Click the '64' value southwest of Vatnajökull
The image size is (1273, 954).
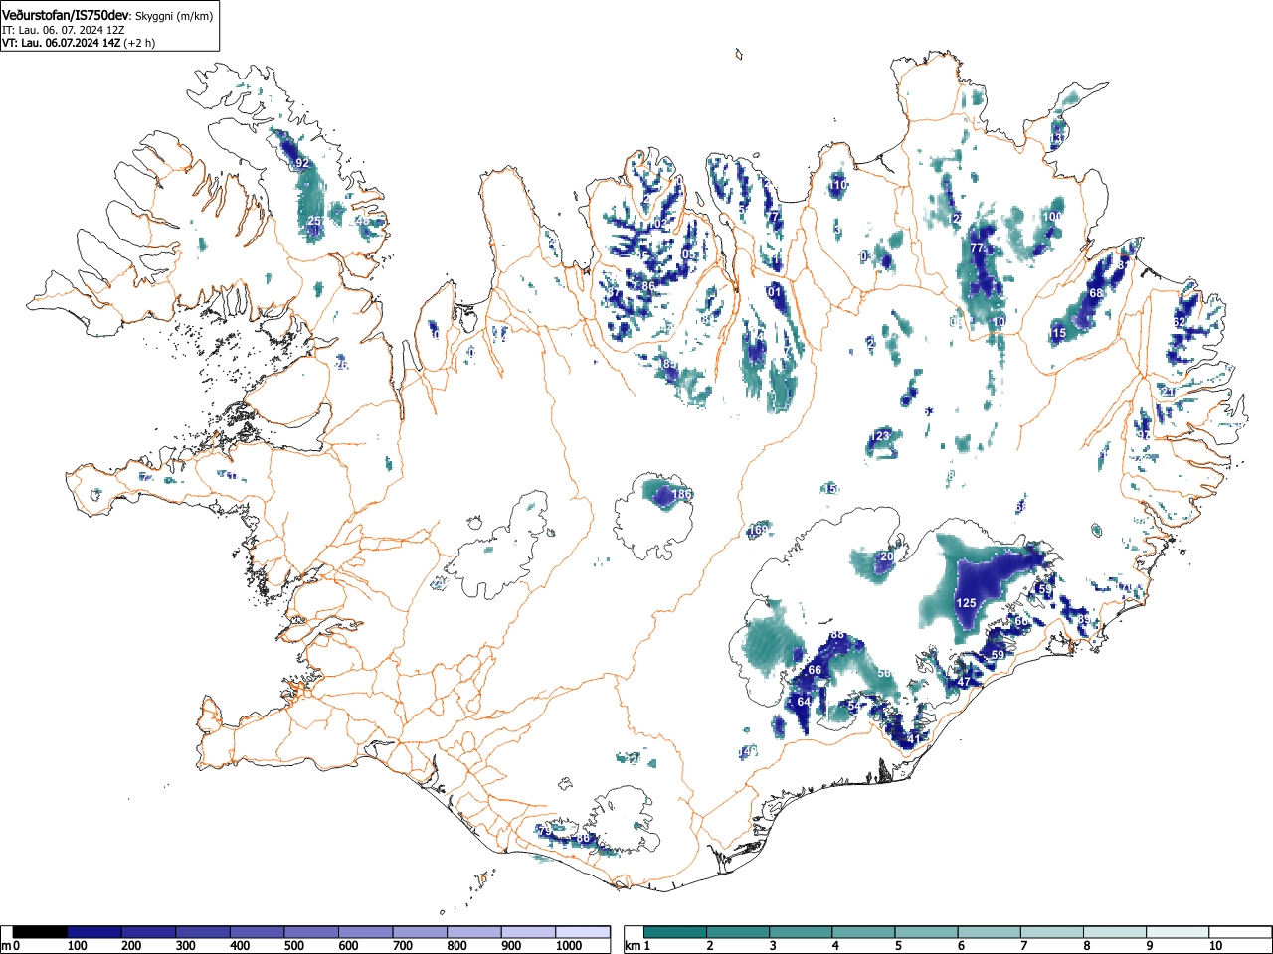pos(804,702)
